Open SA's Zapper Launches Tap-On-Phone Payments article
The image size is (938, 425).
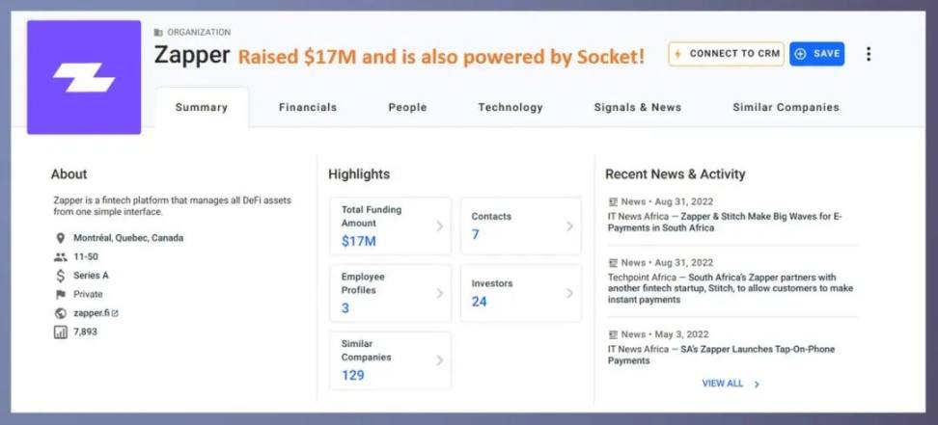click(722, 355)
